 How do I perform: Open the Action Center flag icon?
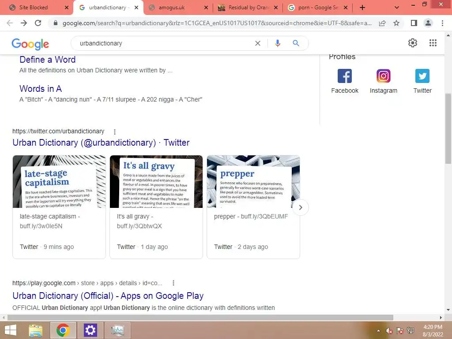tap(400, 331)
